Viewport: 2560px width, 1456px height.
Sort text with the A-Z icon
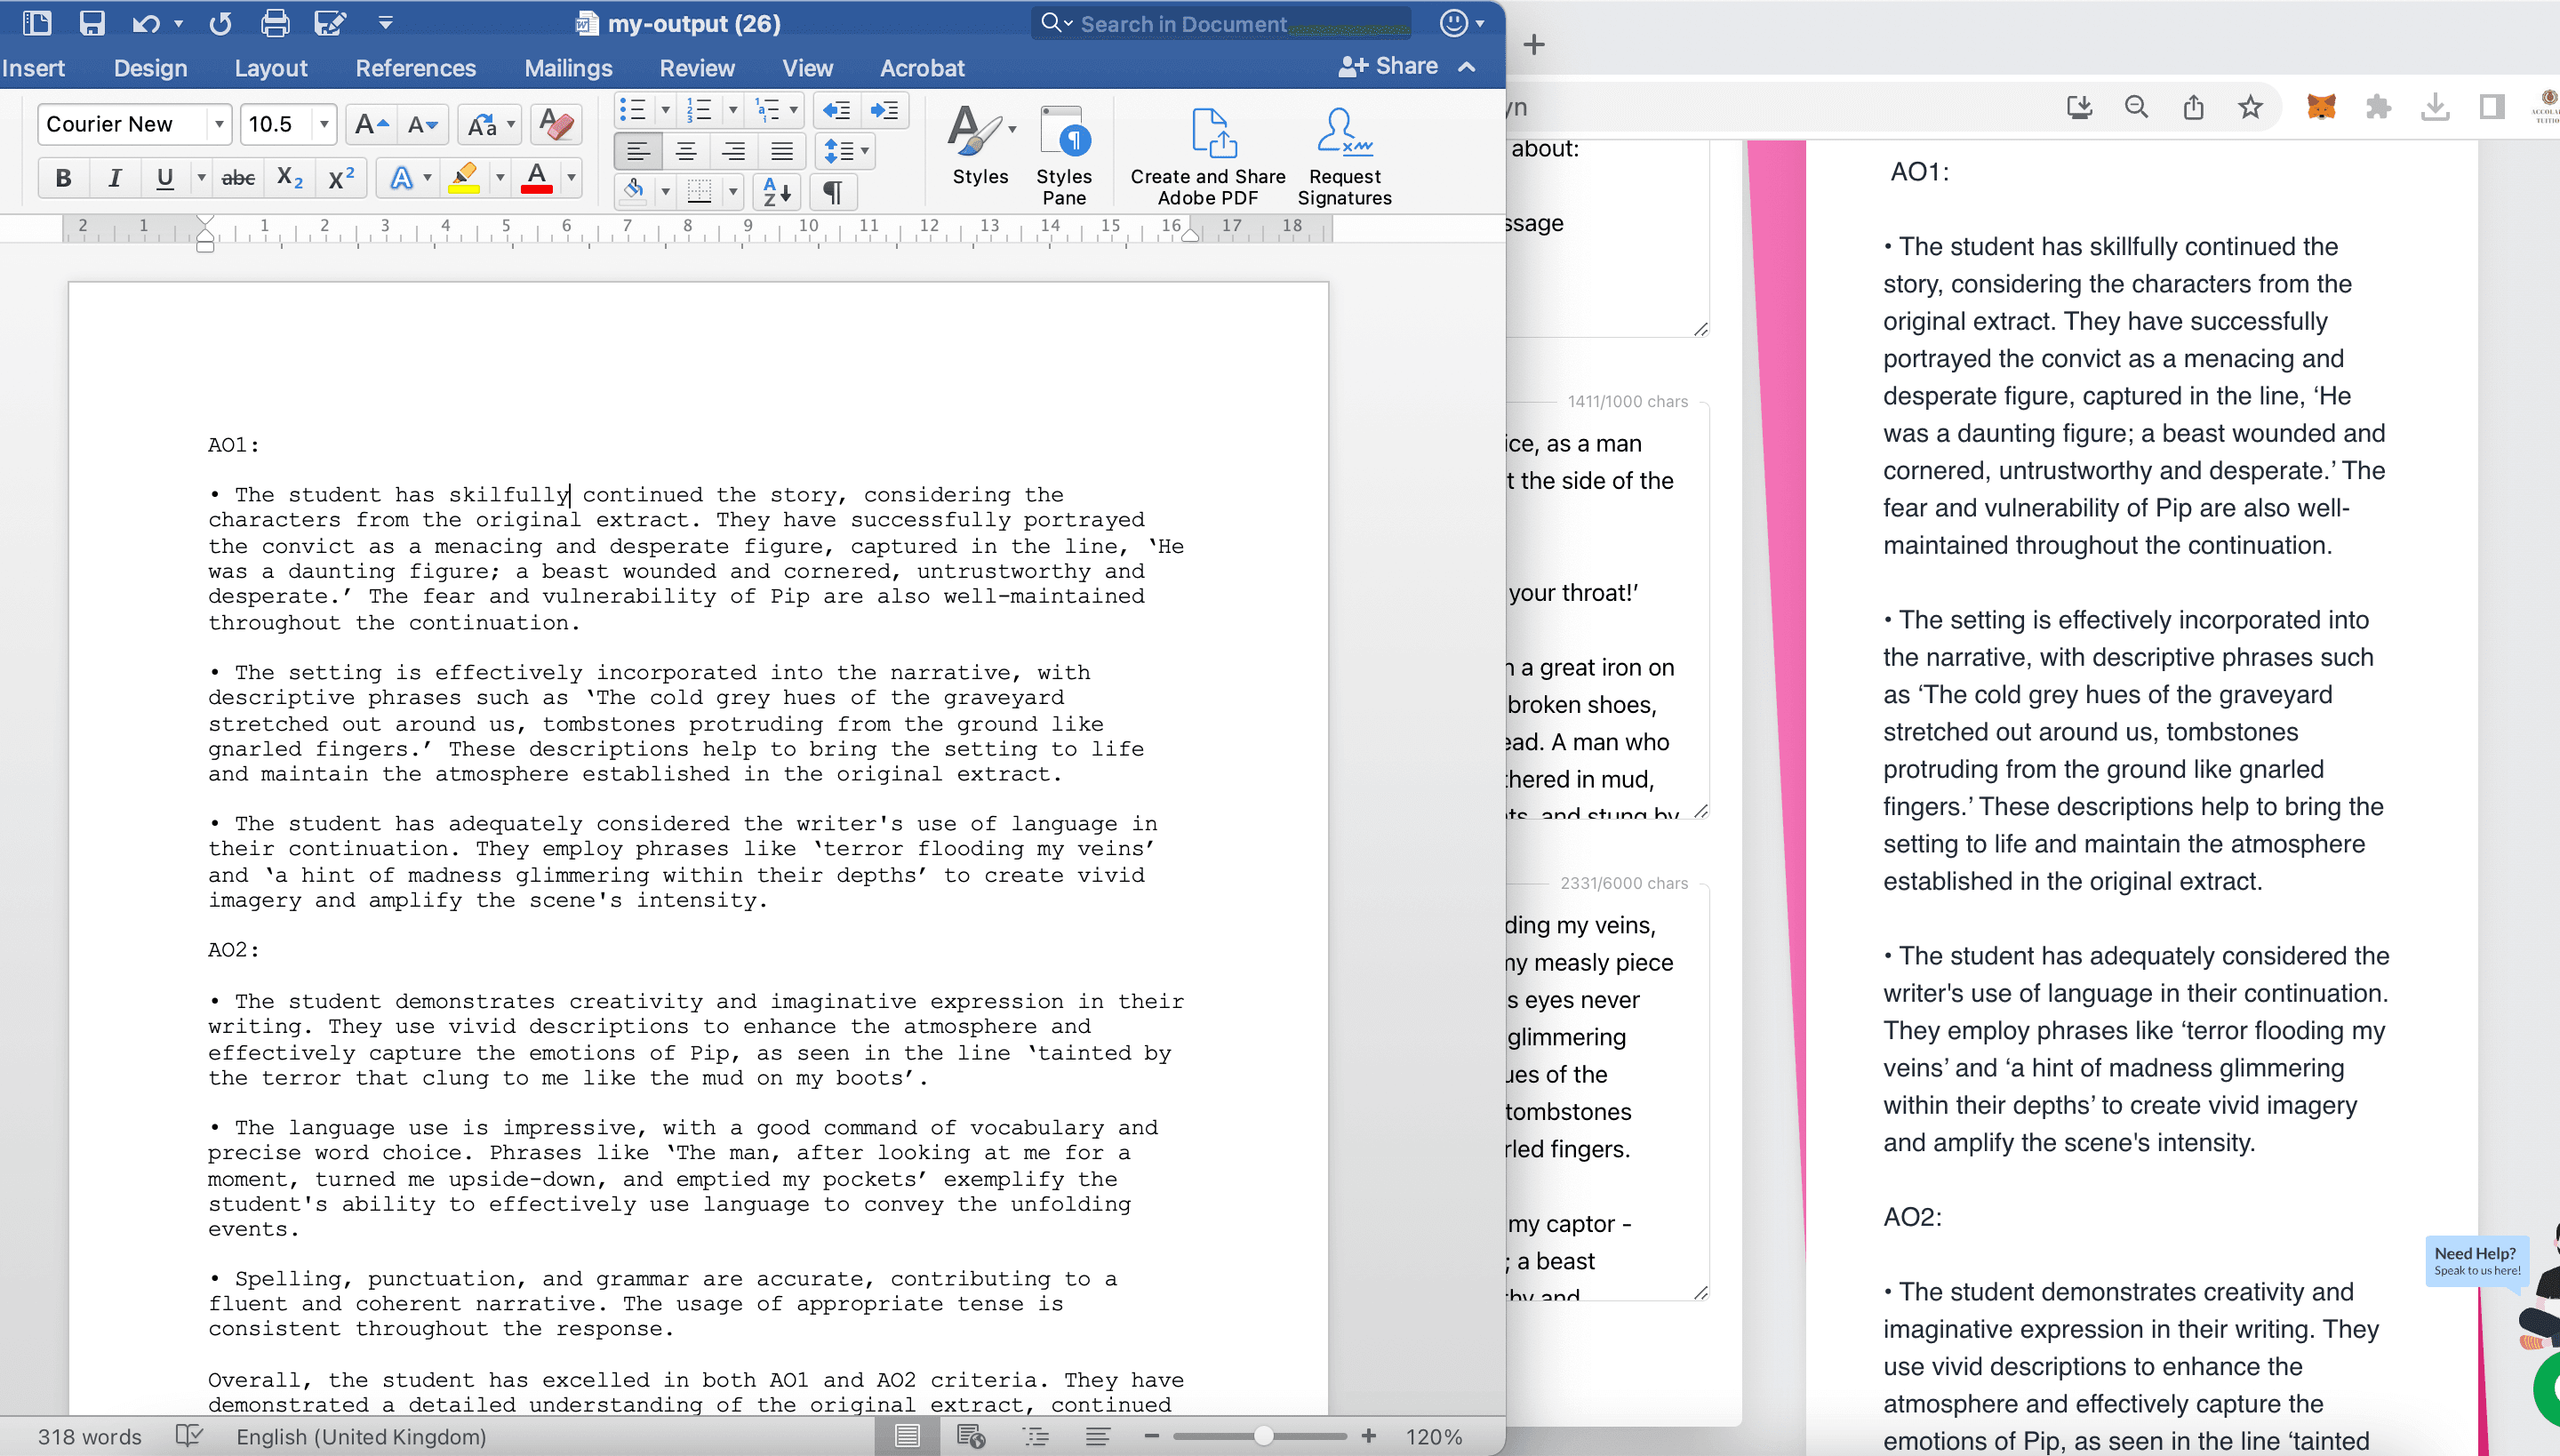click(777, 190)
